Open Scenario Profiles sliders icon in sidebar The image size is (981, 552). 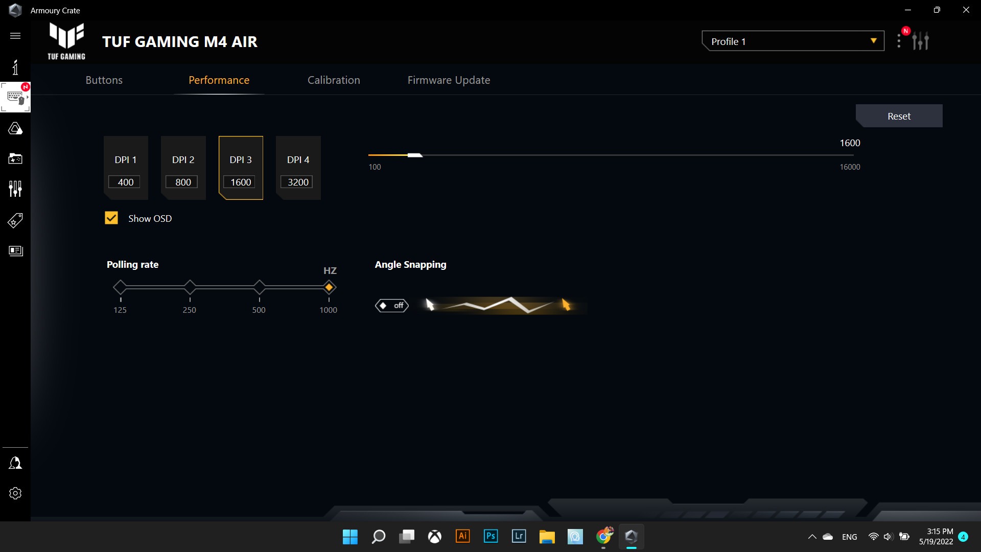click(x=15, y=189)
